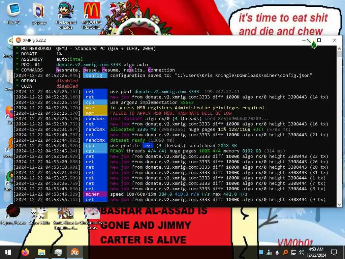
Task: Click the 'ASSEMBLY auto:intel' line
Action: 50,59
